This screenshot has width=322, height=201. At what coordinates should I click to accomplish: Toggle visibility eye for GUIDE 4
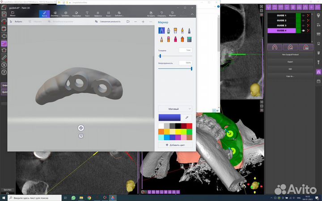303,31
